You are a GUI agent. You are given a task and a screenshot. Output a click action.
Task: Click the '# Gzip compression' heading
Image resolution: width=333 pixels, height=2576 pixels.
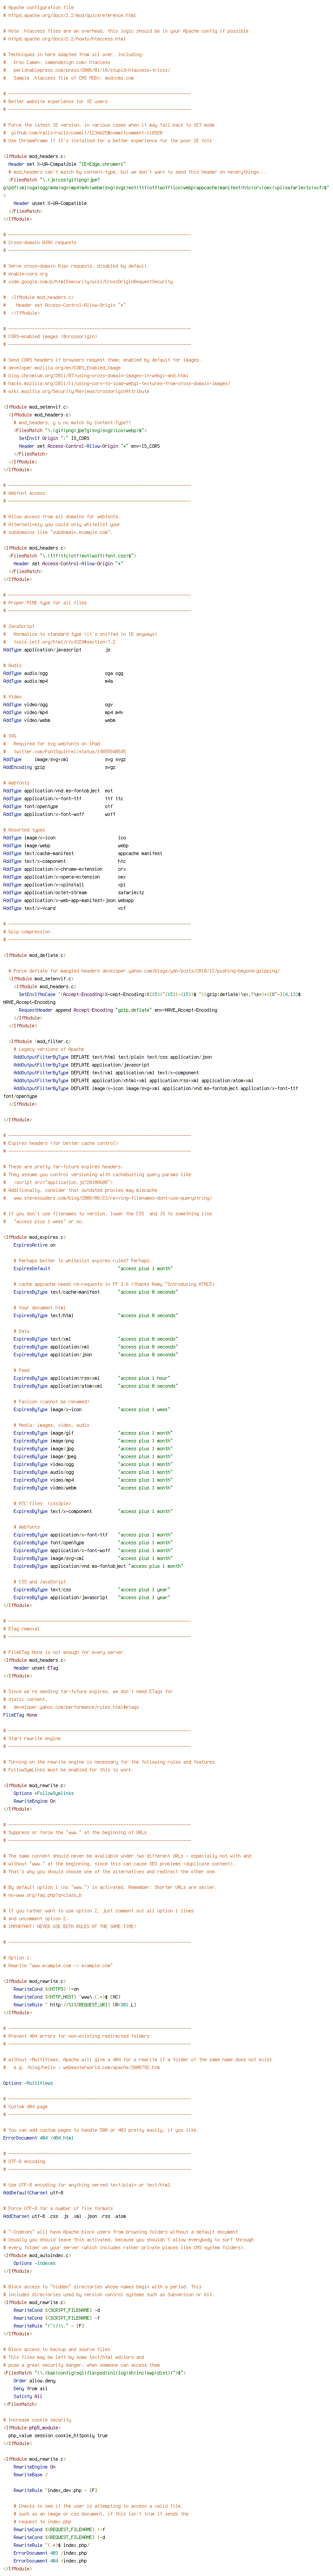(x=27, y=932)
